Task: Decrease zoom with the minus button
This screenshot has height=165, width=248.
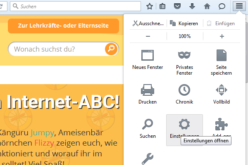Action: pos(148,36)
